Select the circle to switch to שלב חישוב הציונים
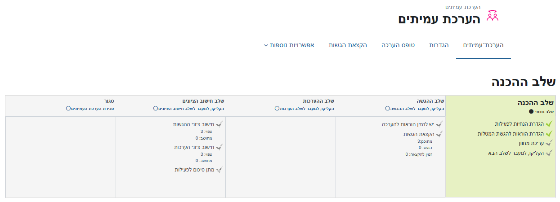 click(156, 108)
